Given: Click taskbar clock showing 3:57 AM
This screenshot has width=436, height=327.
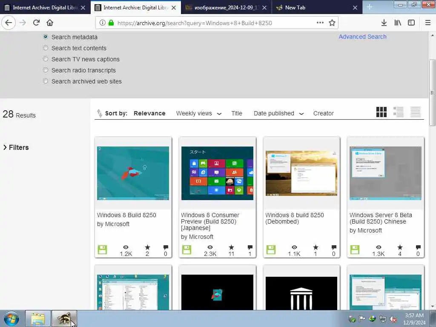Looking at the screenshot, I should pyautogui.click(x=414, y=319).
